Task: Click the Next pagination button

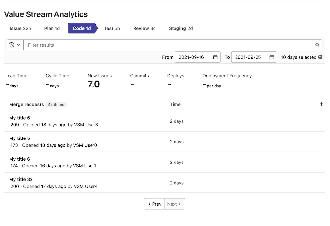Action: click(174, 204)
